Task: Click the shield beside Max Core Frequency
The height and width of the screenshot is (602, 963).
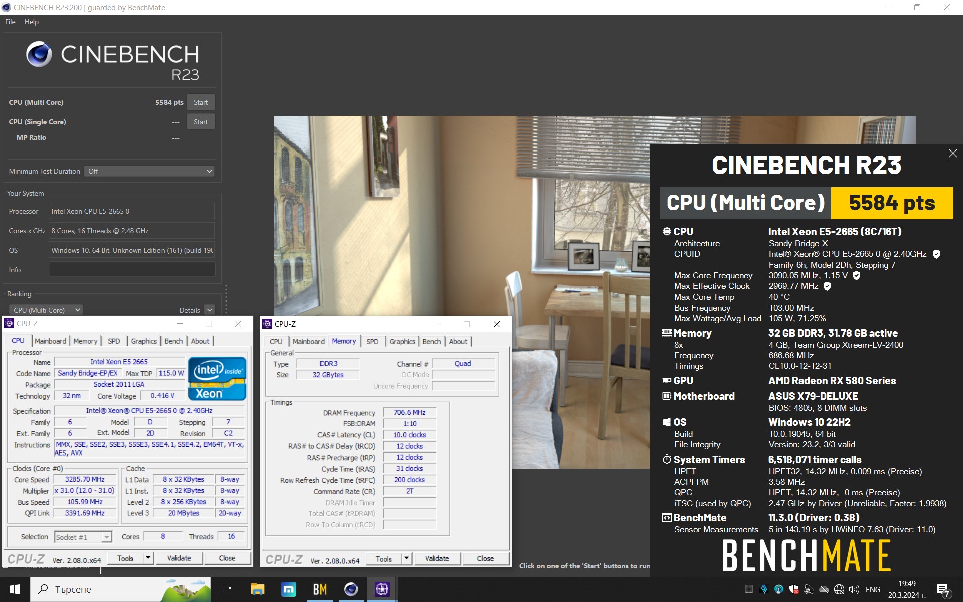Action: pyautogui.click(x=857, y=275)
